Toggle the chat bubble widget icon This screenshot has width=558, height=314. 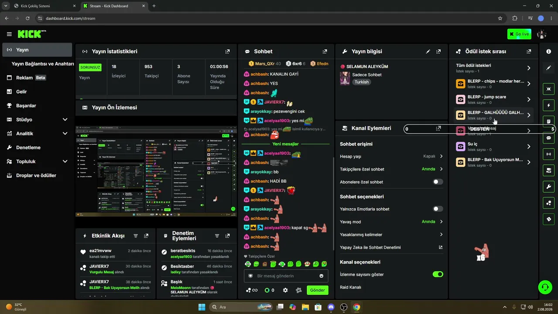pos(549,138)
